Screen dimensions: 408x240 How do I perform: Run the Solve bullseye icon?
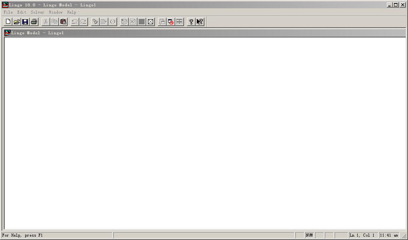[124, 22]
